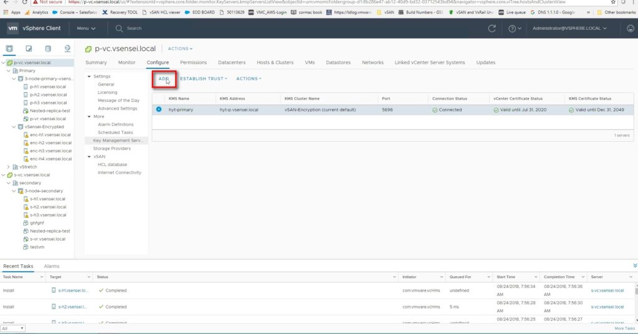
Task: Click the refresh icon in the header
Action: point(492,29)
